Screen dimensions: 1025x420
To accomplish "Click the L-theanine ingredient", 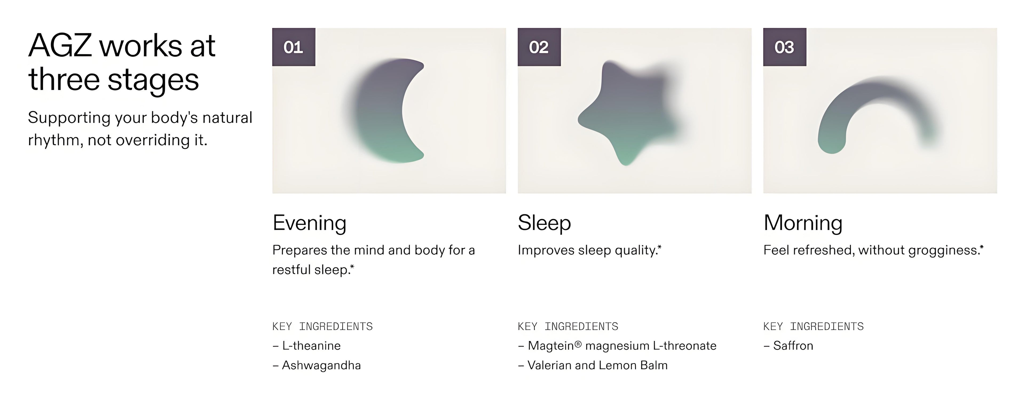I will tap(311, 346).
